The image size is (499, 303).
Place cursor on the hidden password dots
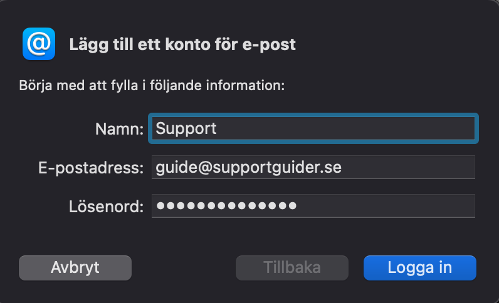click(226, 206)
